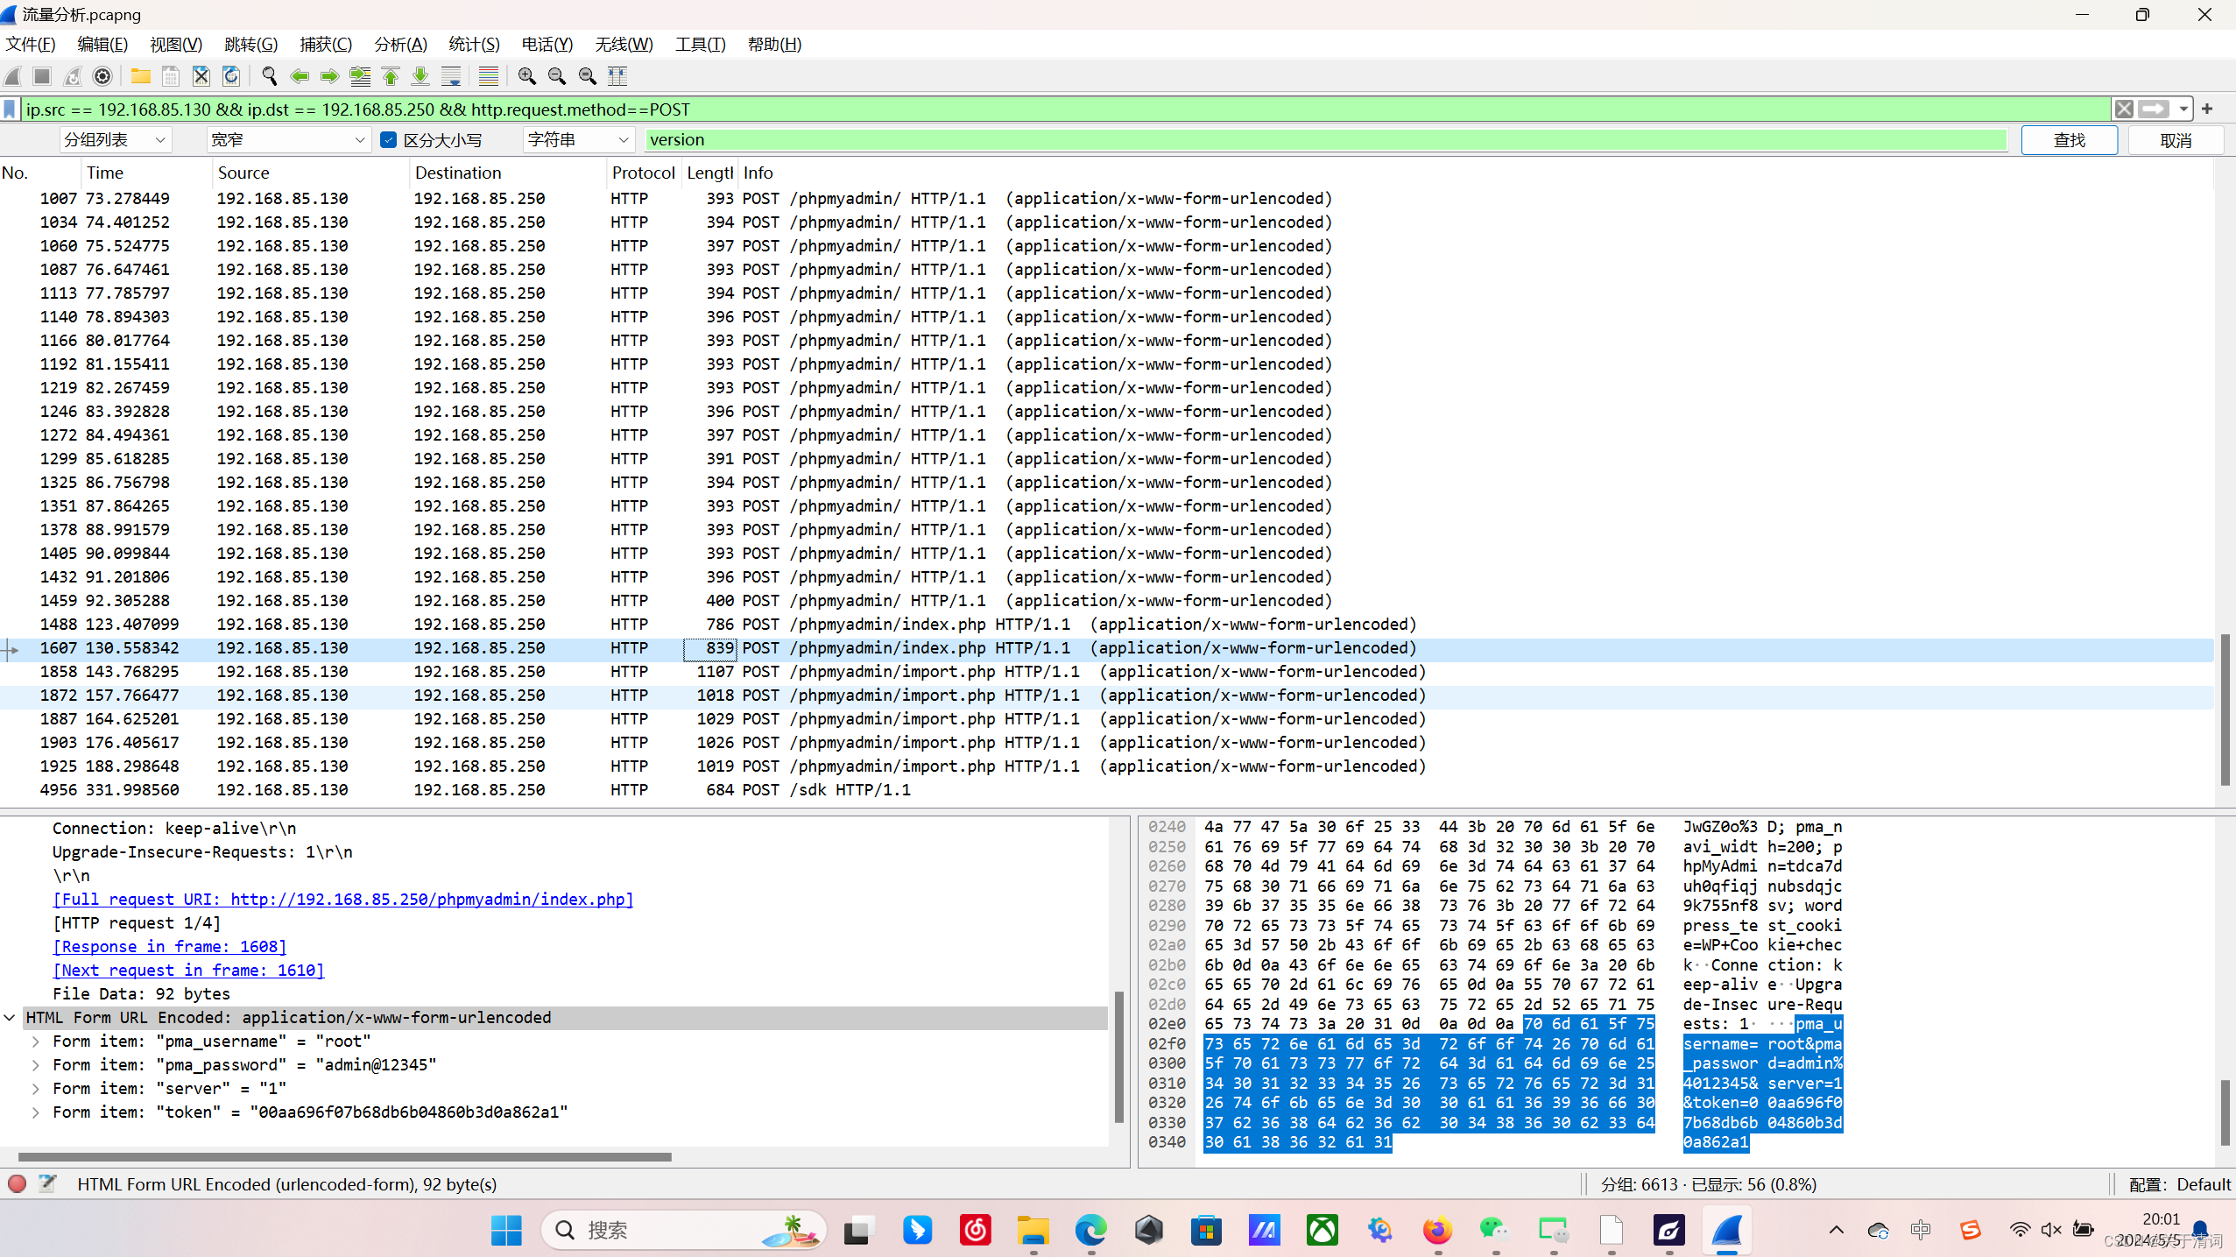Expand the pma_password form item

point(36,1065)
